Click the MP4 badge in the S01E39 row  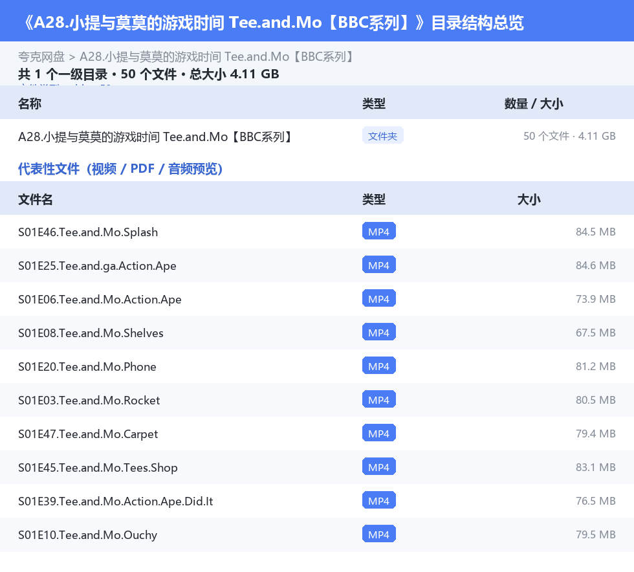[x=379, y=500]
